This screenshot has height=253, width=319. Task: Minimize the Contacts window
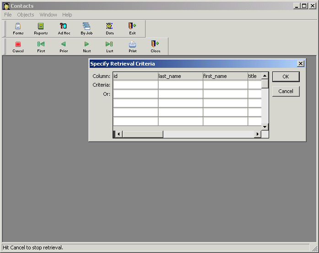tap(297, 6)
